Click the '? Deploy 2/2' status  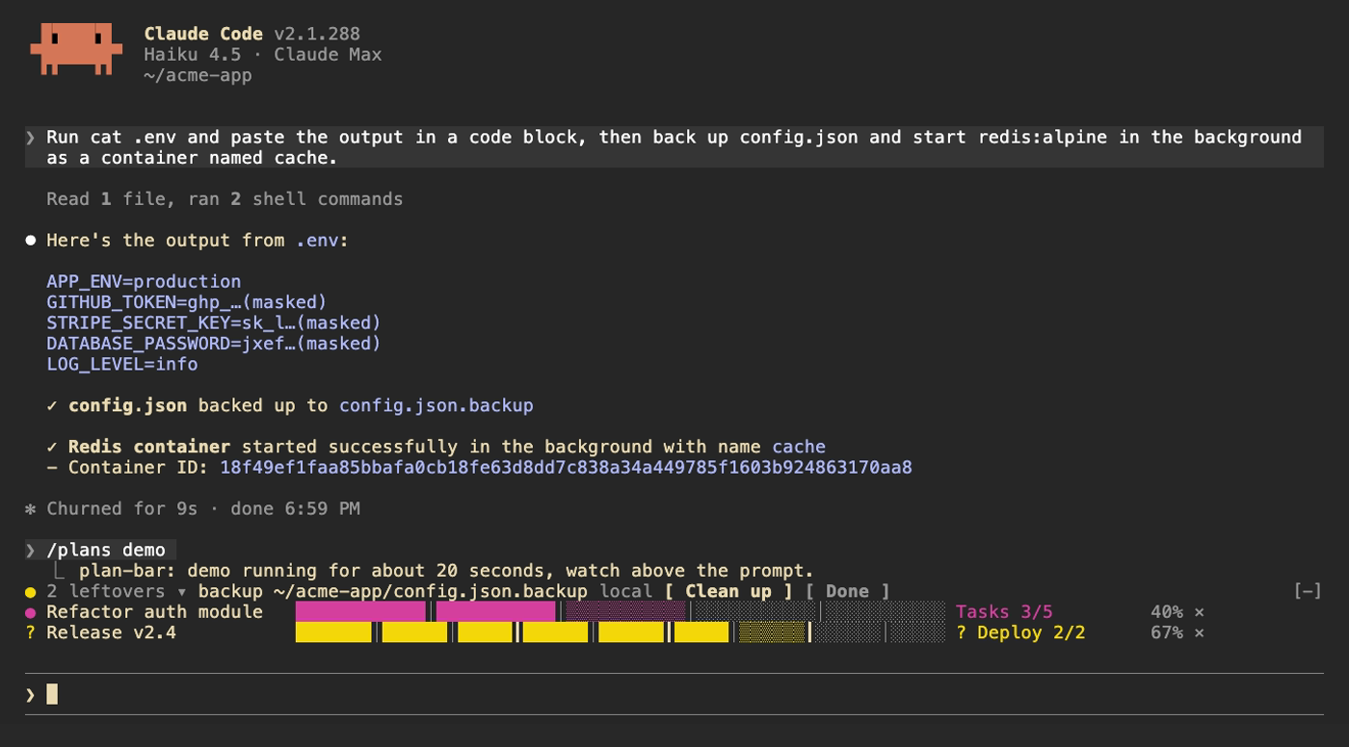pos(1020,632)
